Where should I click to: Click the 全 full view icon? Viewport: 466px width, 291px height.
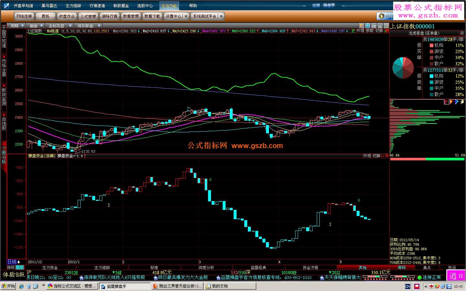(380, 26)
